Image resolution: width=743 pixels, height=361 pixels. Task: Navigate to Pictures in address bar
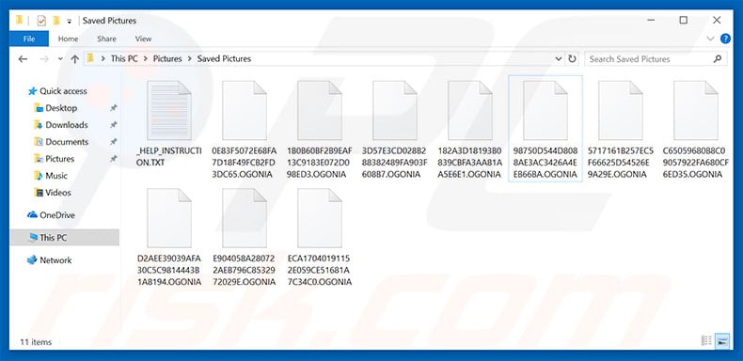[167, 58]
